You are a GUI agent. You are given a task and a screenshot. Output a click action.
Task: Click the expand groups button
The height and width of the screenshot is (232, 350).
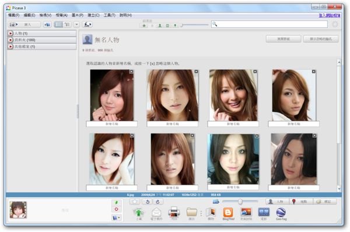pos(283,39)
